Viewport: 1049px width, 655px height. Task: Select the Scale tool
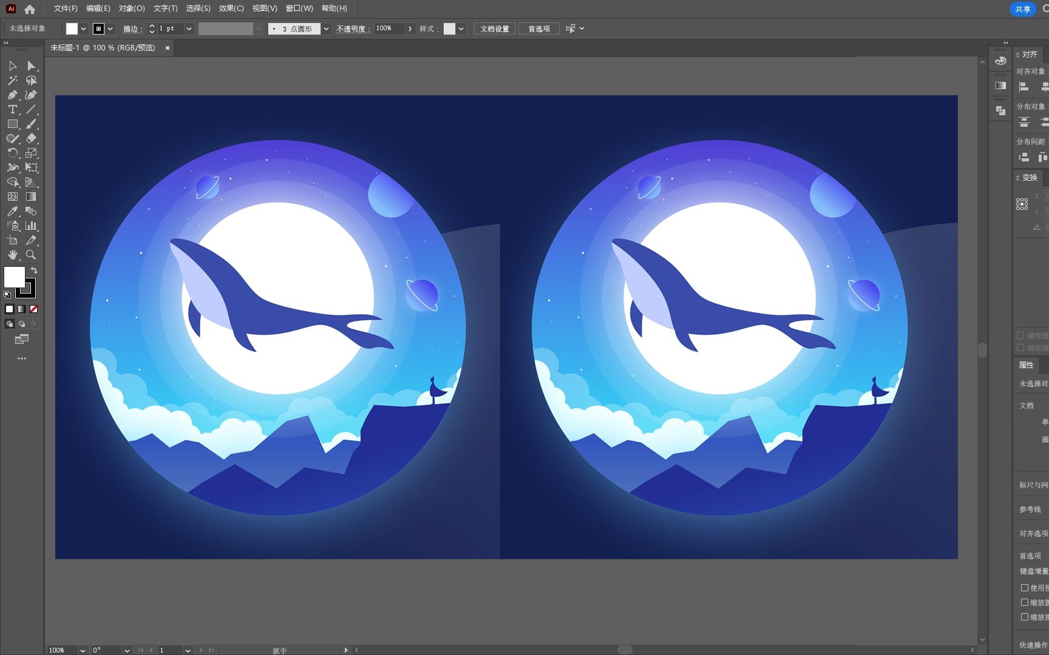31,153
